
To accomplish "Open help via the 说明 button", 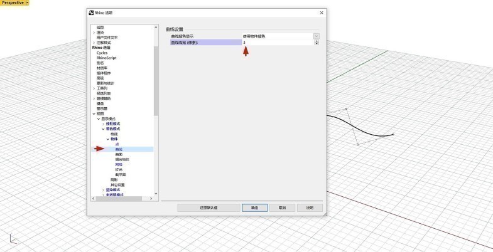I will 310,207.
